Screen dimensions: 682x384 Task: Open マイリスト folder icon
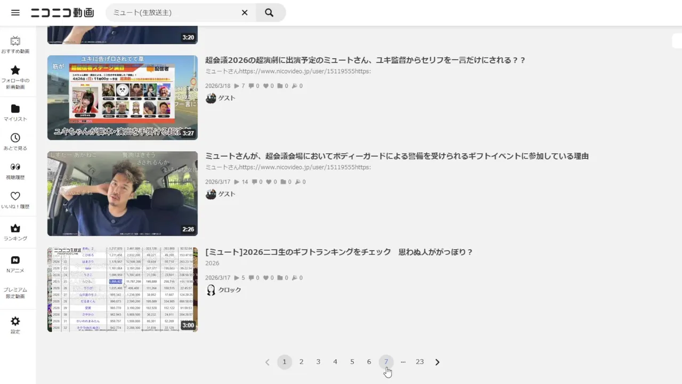pos(15,108)
